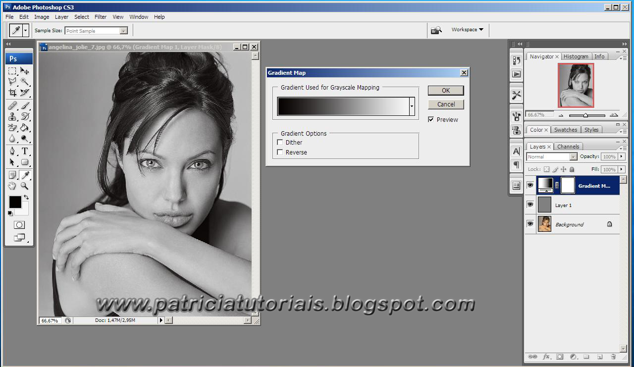Select the Polygonal Lasso tool
The height and width of the screenshot is (367, 634).
click(13, 82)
